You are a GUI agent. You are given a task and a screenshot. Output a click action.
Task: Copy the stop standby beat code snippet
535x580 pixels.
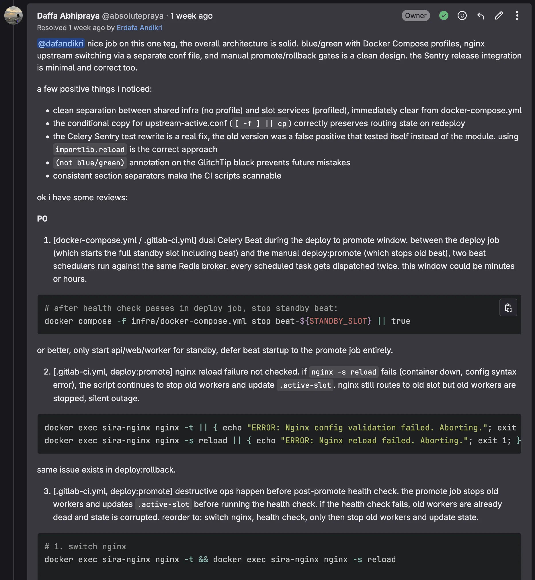tap(508, 307)
